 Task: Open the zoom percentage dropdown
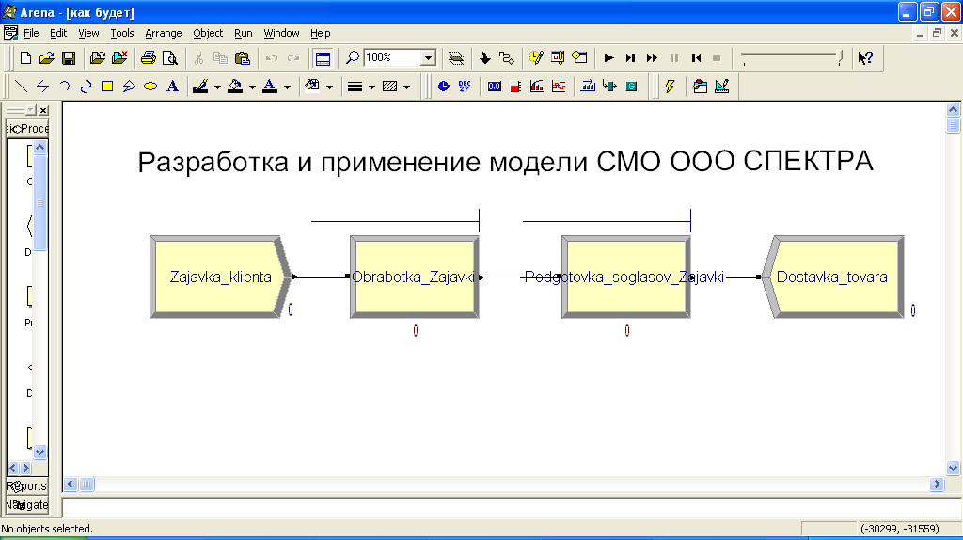429,58
